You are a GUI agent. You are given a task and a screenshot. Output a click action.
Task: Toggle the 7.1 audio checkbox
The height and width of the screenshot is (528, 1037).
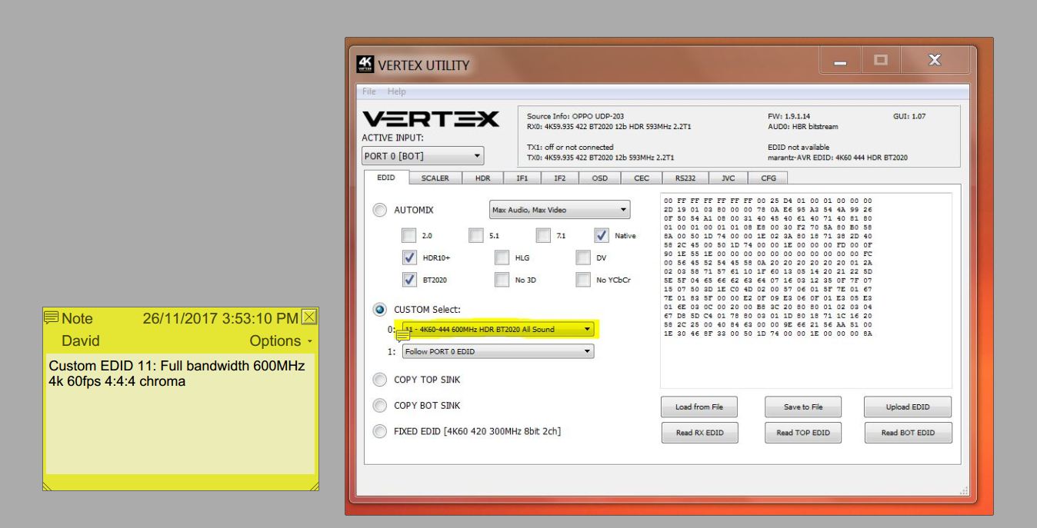(x=544, y=234)
